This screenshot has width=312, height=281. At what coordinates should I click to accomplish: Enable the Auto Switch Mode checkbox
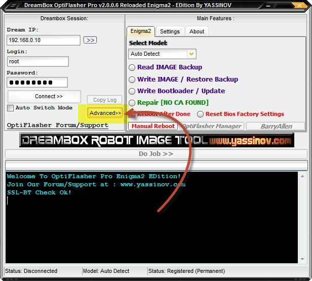click(x=10, y=108)
